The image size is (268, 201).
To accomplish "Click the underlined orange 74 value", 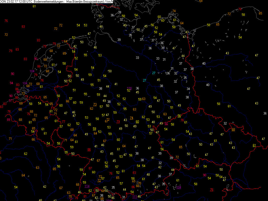I will click(131, 118).
